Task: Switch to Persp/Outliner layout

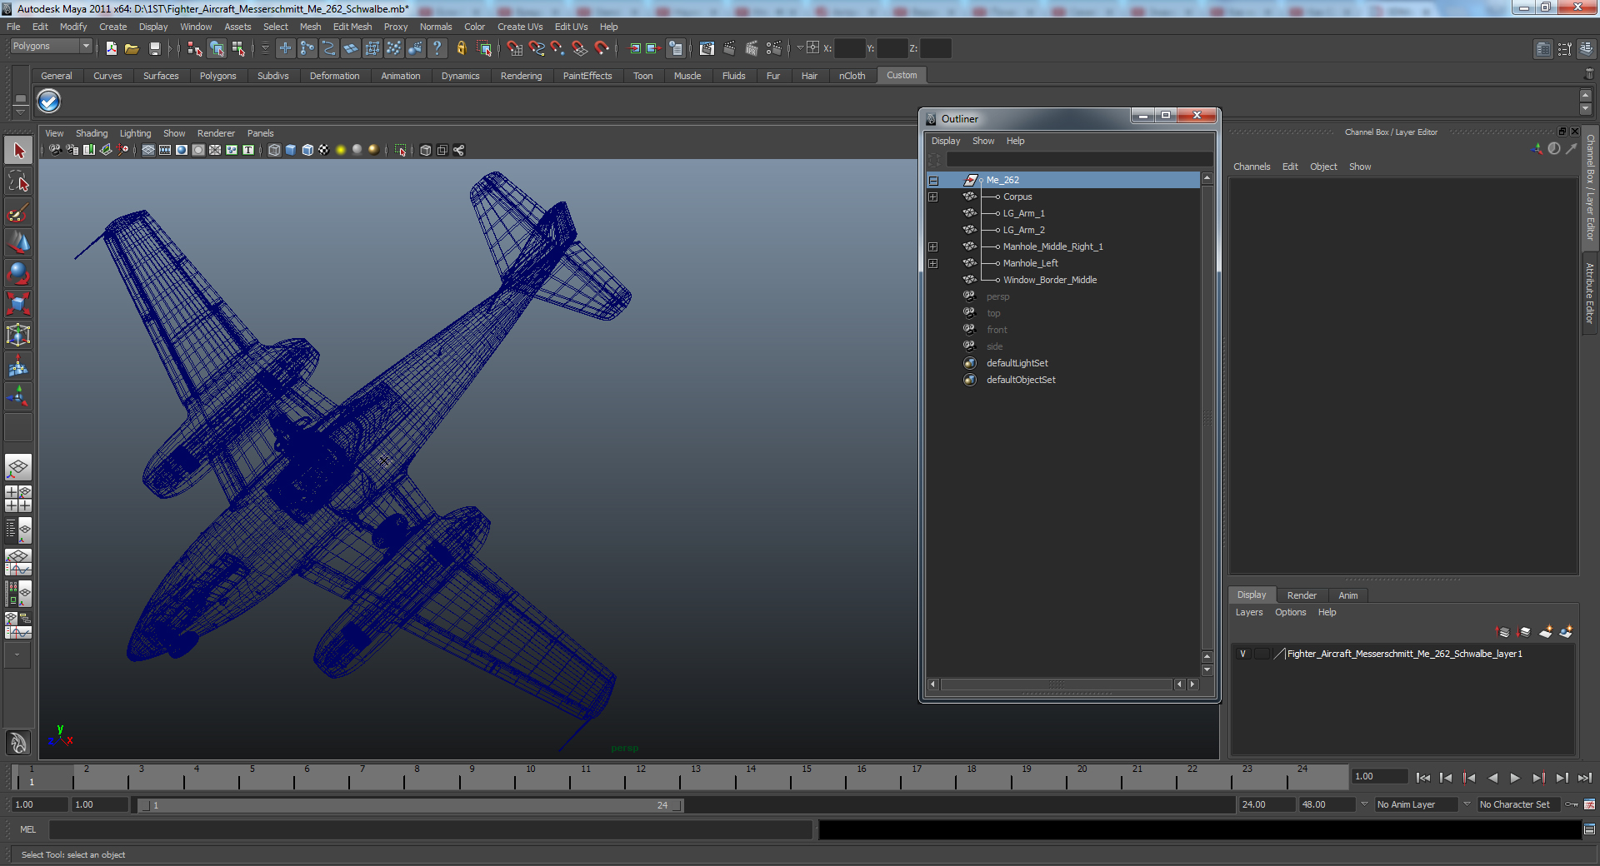Action: pyautogui.click(x=18, y=530)
